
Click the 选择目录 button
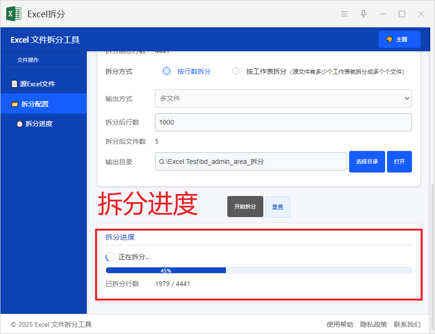367,161
